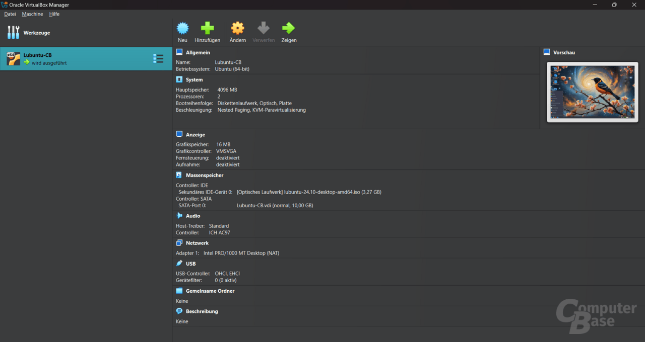This screenshot has height=342, width=645.
Task: Click the Host-Treiber value Standard
Action: click(219, 226)
